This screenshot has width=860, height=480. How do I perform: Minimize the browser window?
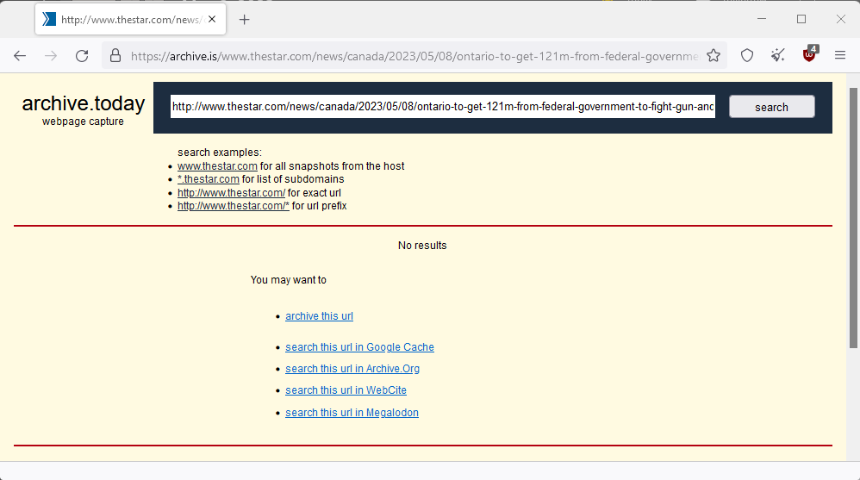coord(762,19)
